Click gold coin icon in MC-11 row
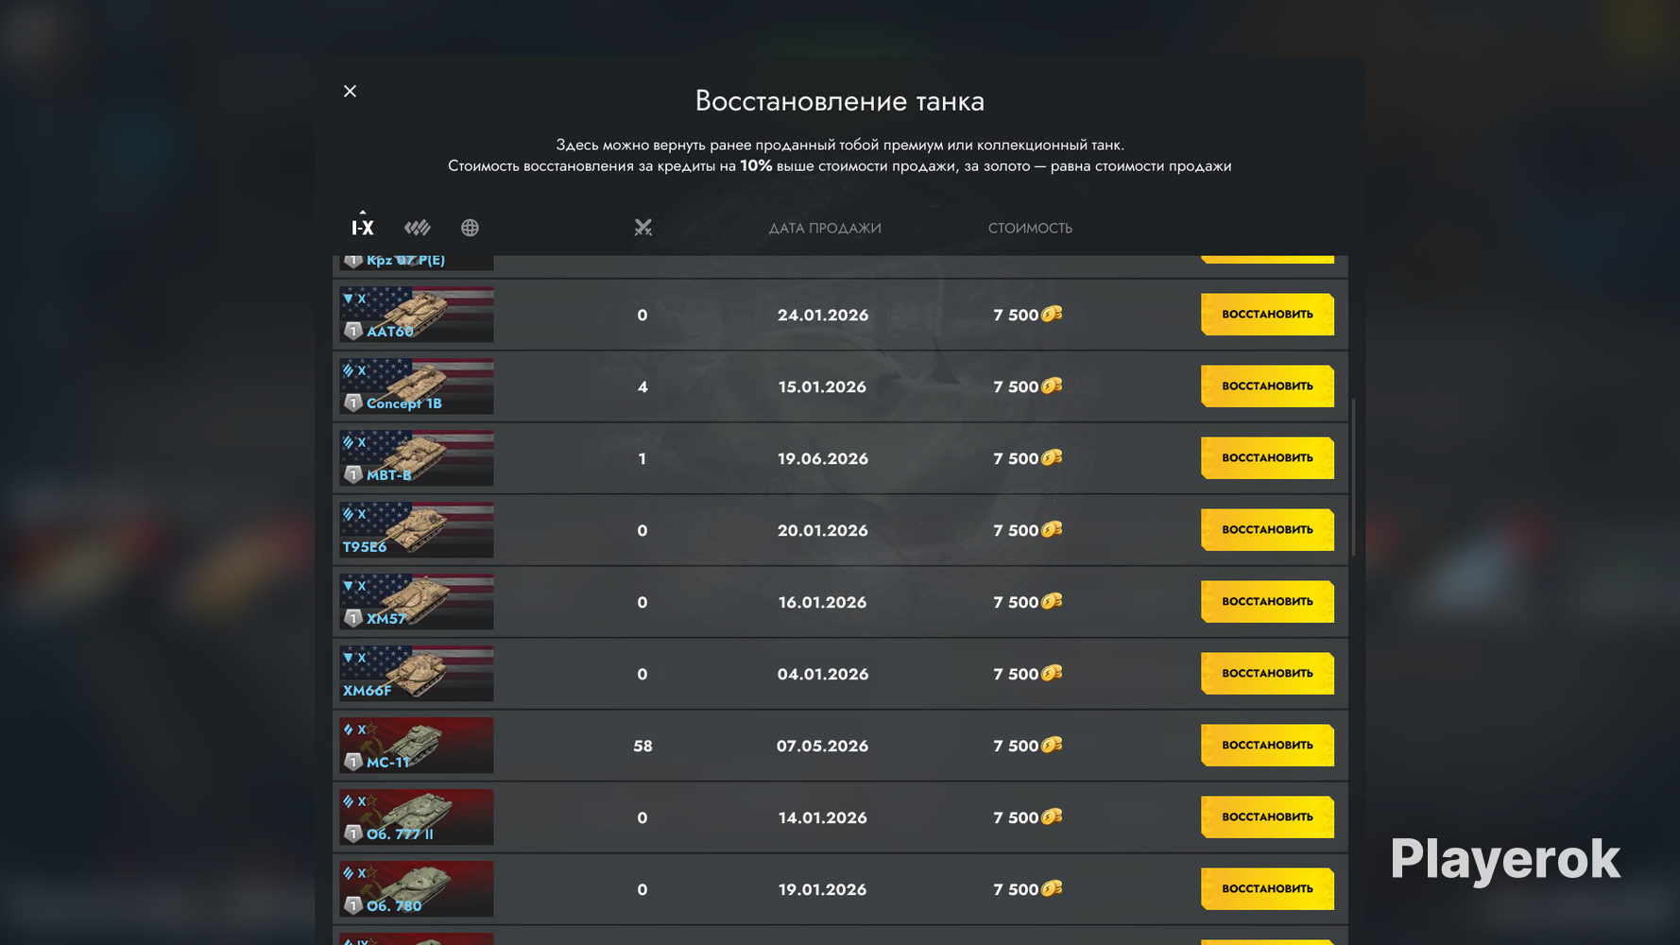 point(1052,745)
